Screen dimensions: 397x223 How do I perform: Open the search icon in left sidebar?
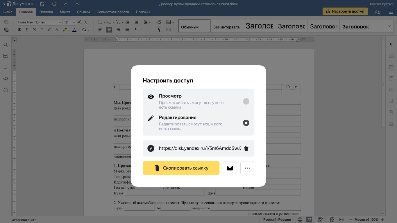coord(6,45)
